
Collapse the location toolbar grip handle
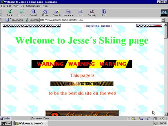(1, 20)
